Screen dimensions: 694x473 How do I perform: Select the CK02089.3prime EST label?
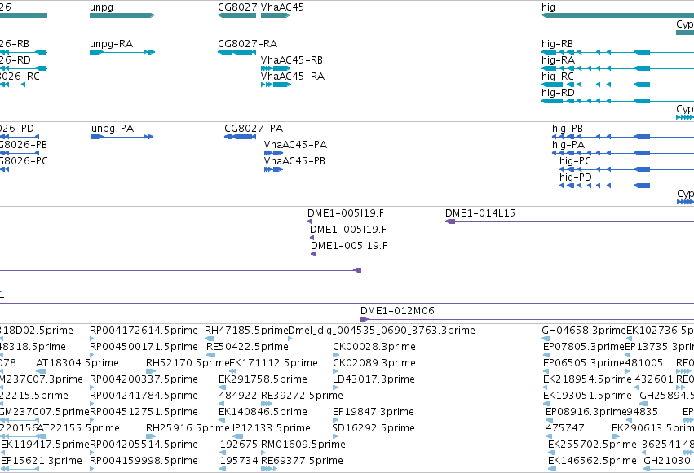click(374, 363)
